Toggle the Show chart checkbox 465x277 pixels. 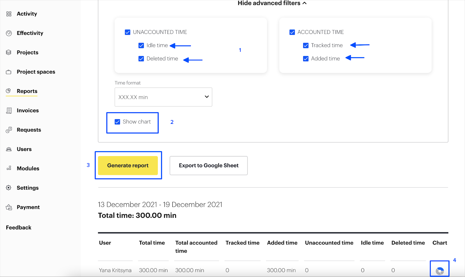(x=117, y=122)
